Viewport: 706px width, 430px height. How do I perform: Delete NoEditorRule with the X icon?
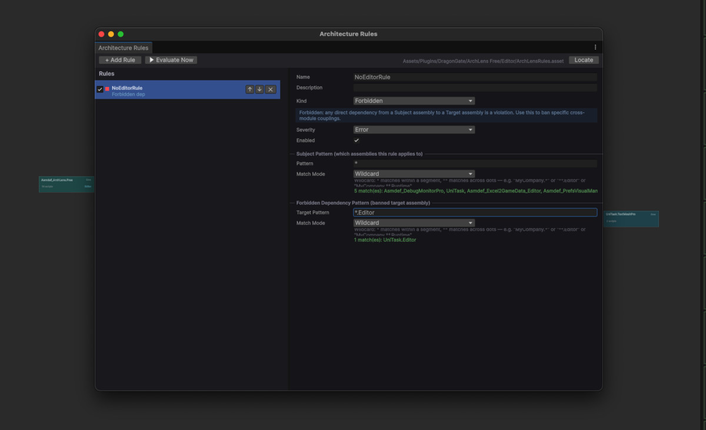click(271, 89)
